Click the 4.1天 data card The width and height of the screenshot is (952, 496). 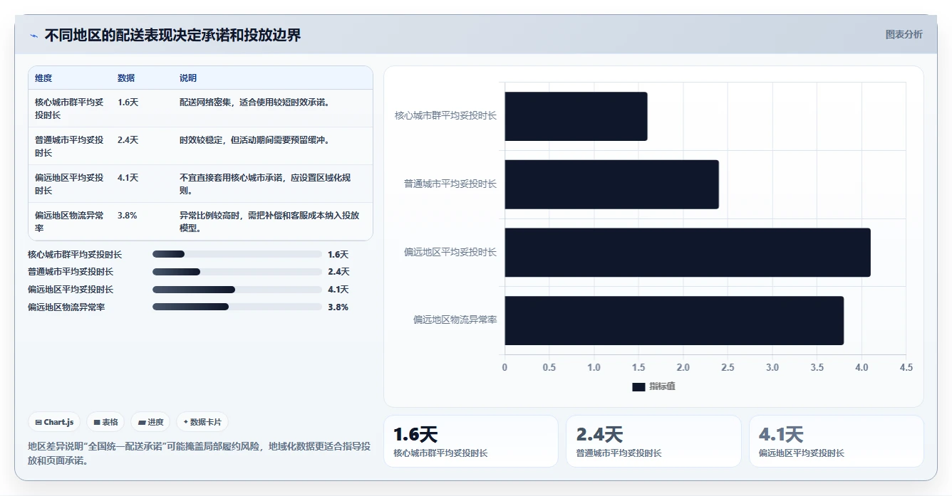pyautogui.click(x=836, y=441)
